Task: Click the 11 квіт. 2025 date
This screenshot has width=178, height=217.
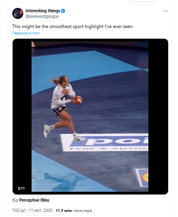Action: pos(41,211)
